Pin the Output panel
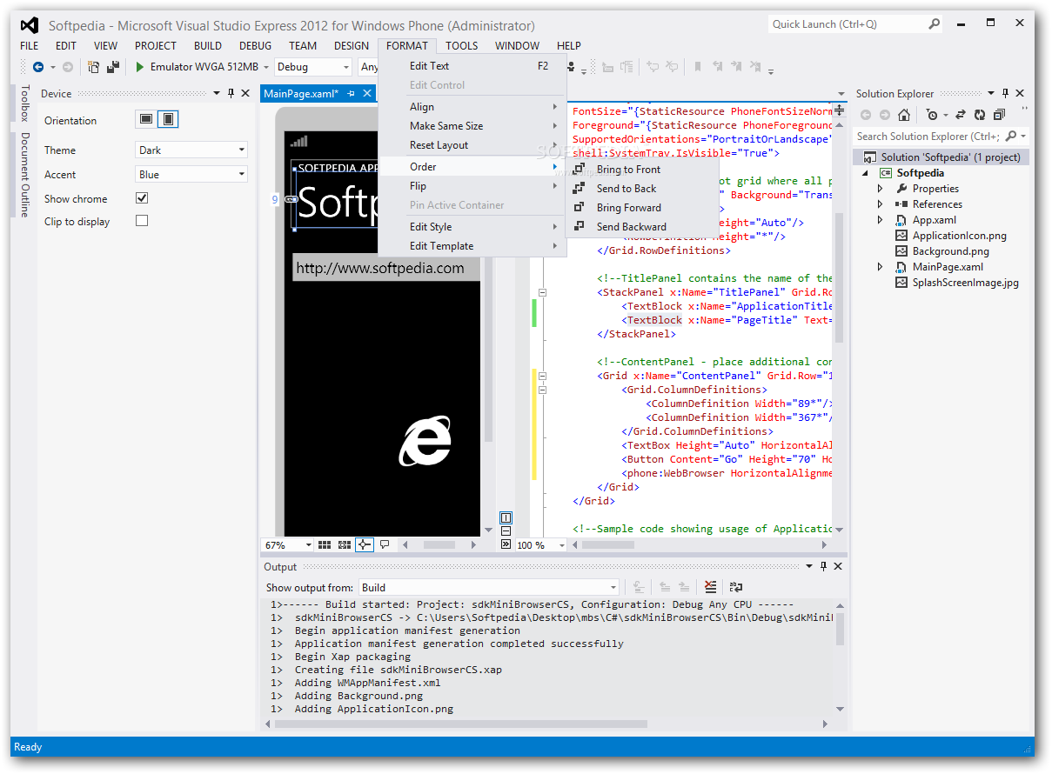Image resolution: width=1052 pixels, height=774 pixels. pyautogui.click(x=823, y=566)
